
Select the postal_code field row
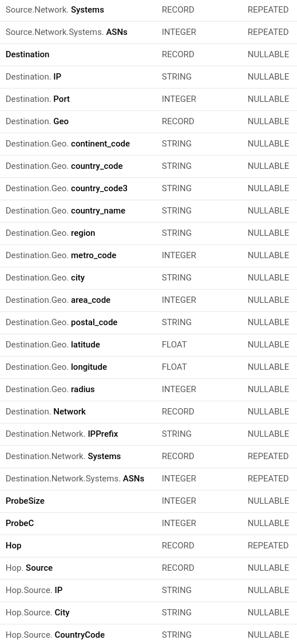coord(148,322)
